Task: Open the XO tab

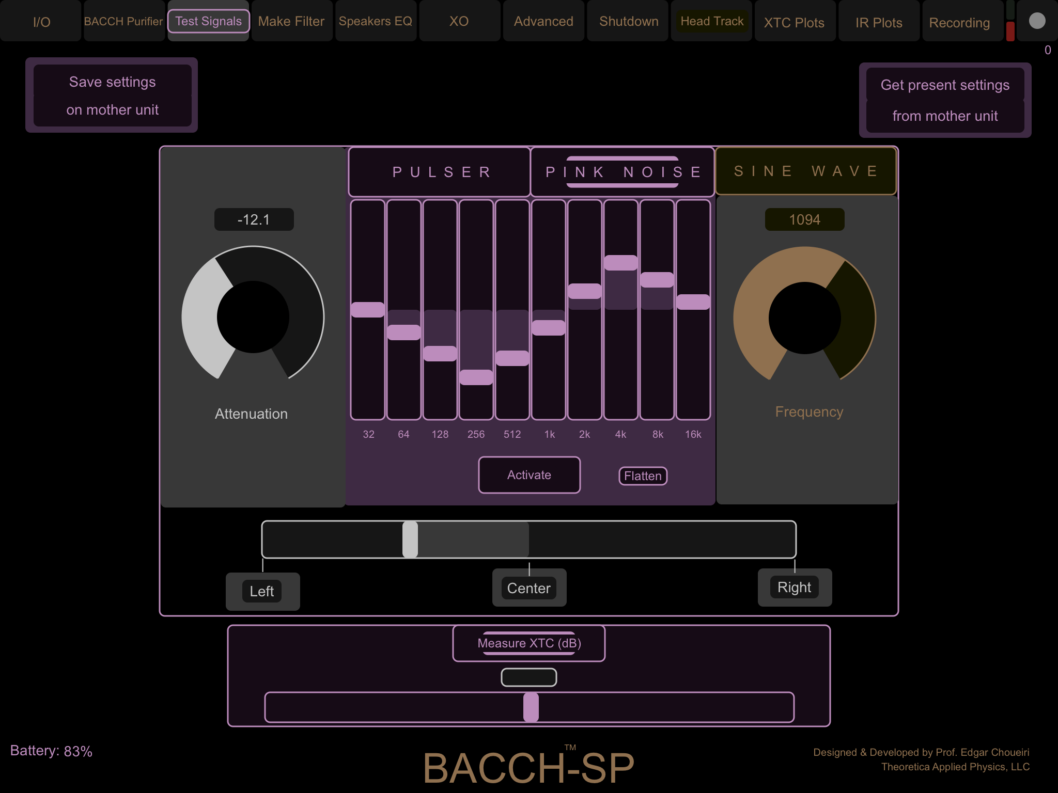Action: coord(459,22)
